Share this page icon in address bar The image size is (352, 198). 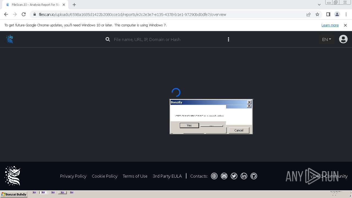click(x=309, y=15)
